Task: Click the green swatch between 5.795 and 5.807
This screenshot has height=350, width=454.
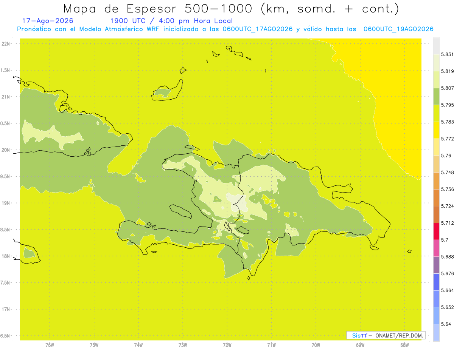Action: (x=436, y=96)
